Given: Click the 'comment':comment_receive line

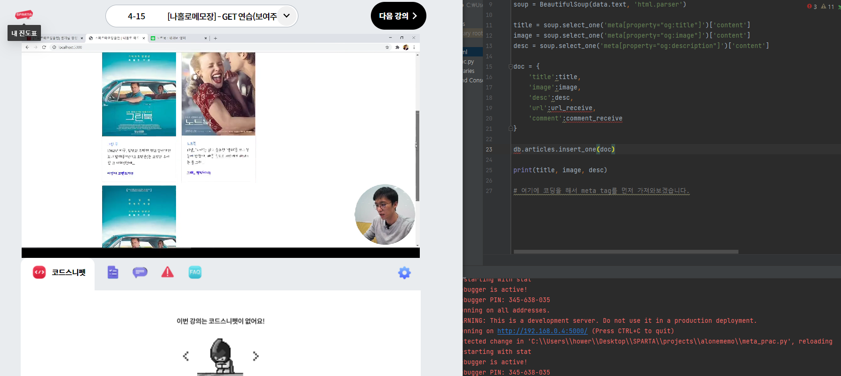Looking at the screenshot, I should point(575,118).
